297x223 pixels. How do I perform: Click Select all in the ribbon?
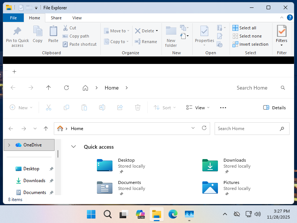click(244, 28)
